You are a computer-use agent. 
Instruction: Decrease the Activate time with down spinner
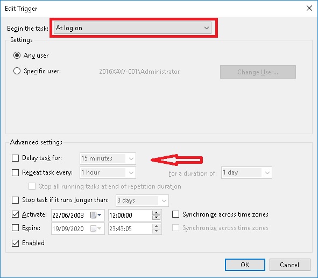[156, 218]
